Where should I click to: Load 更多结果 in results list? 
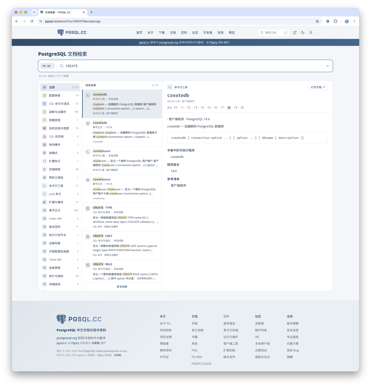point(122,286)
